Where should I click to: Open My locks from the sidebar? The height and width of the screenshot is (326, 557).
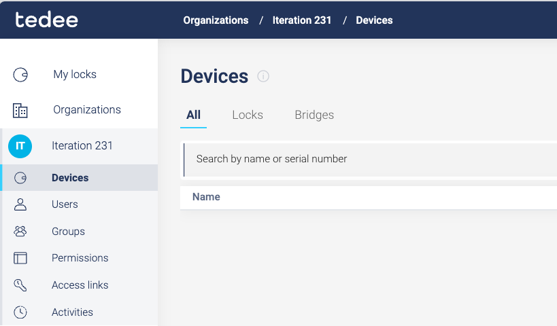[75, 75]
